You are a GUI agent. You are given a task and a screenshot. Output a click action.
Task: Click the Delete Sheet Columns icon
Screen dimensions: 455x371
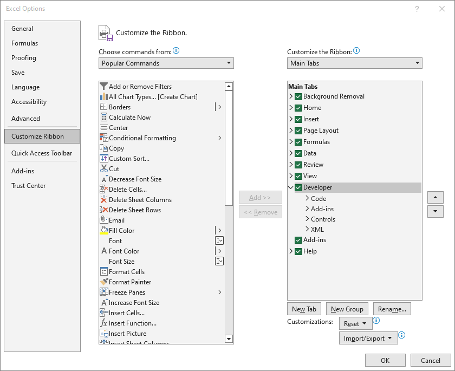(103, 199)
